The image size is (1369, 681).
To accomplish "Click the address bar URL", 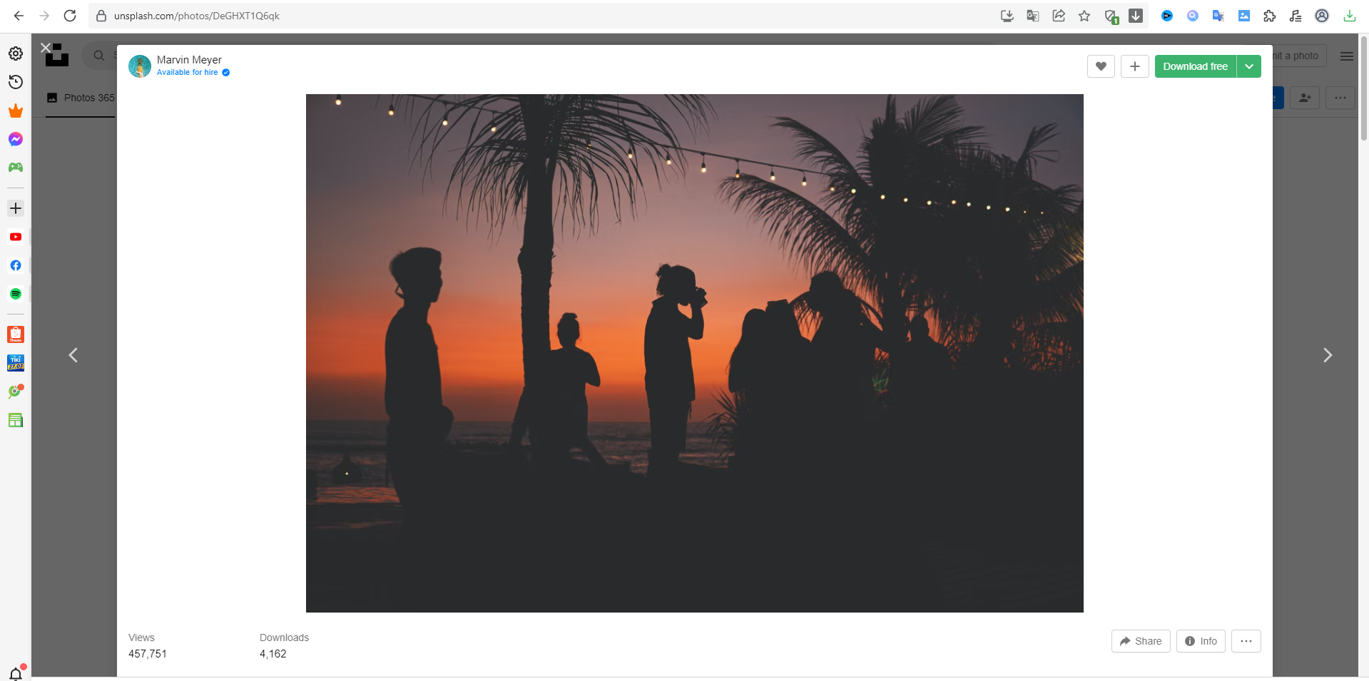I will pos(197,16).
